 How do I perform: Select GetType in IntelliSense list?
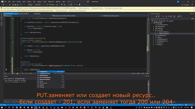[x=51, y=85]
